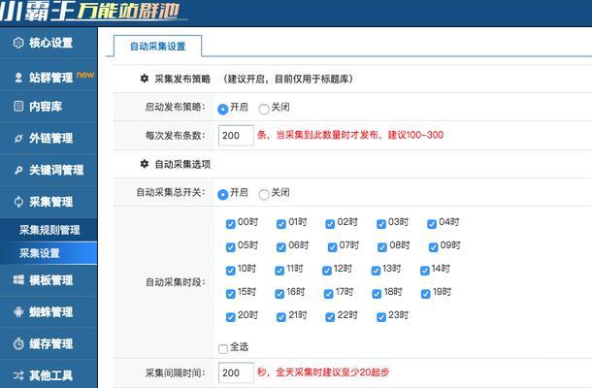Open 外链管理 menu
The height and width of the screenshot is (388, 592).
49,138
